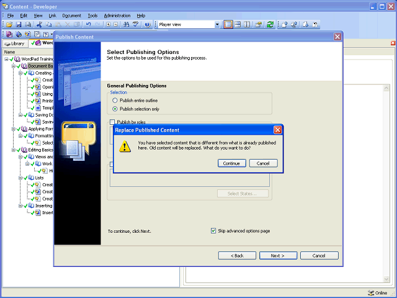Open the Edit menu
Image resolution: width=397 pixels, height=298 pixels.
tap(24, 16)
